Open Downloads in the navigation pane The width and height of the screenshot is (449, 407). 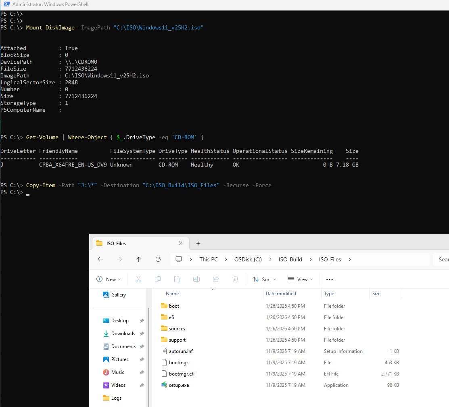click(x=123, y=334)
